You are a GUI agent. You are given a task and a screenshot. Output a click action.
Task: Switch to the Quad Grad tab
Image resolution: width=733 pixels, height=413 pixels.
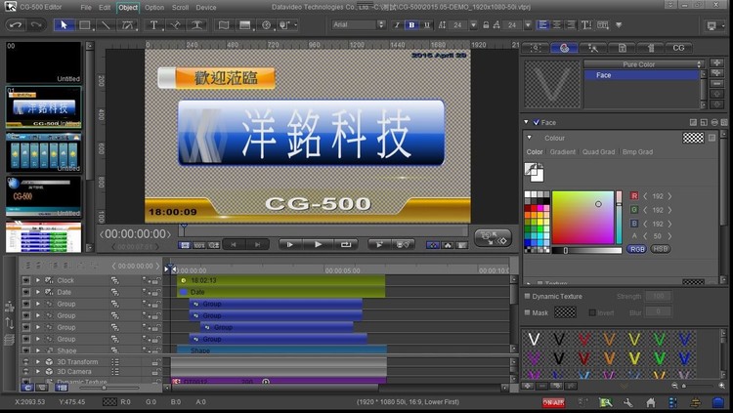[598, 152]
